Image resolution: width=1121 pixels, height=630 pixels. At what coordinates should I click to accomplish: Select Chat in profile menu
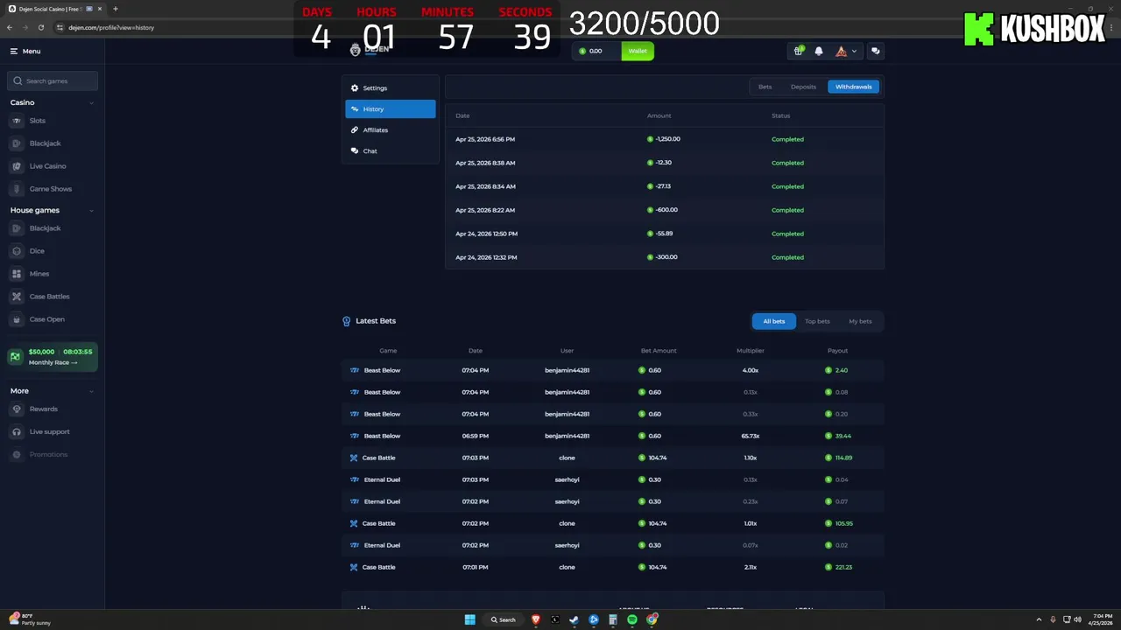click(391, 151)
